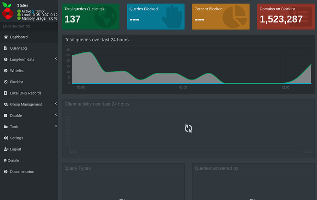317x200 pixels.
Task: Expand the Disable submenu arrow
Action: (x=56, y=115)
